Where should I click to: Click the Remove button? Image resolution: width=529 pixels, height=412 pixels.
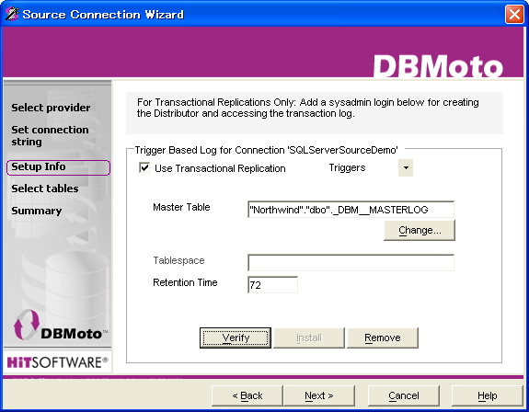click(383, 338)
